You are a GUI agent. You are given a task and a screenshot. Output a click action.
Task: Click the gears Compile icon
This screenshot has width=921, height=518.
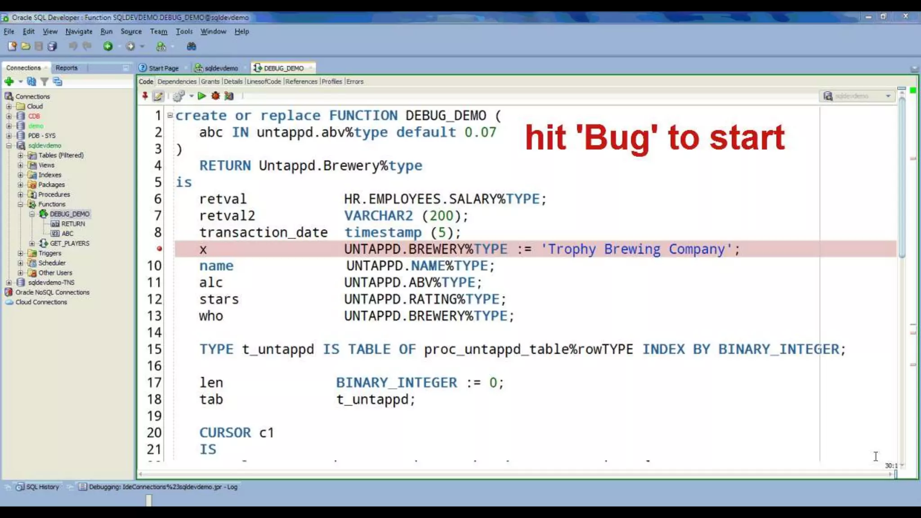tap(179, 96)
